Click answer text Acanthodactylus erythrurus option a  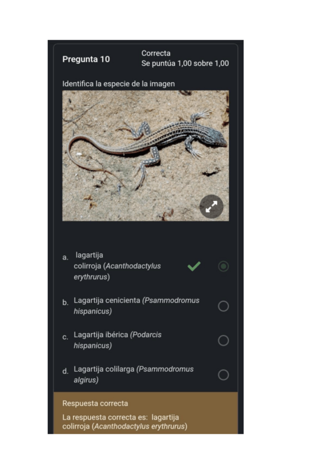118,266
